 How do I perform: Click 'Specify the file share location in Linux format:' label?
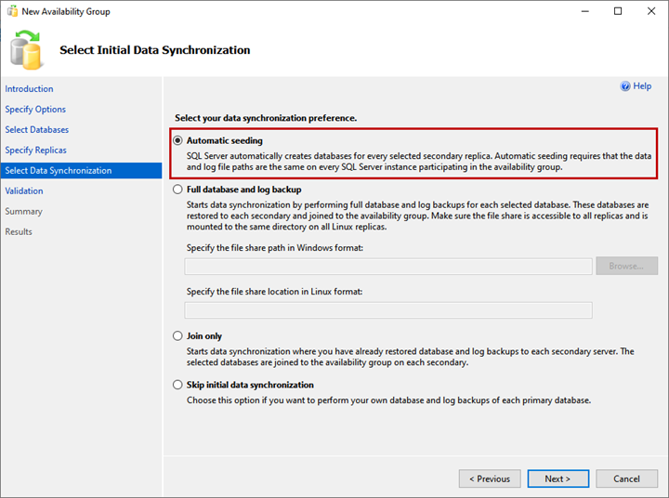[x=274, y=292]
